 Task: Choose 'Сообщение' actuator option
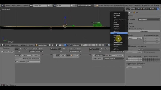(x=119, y=35)
